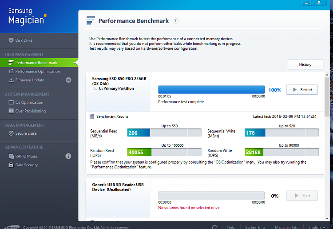
Task: Click the 'Up to 550' label
Action: click(169, 126)
